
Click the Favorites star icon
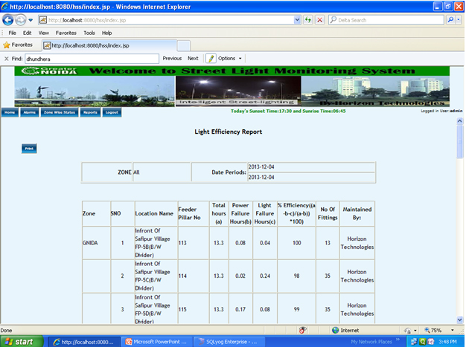(x=6, y=45)
